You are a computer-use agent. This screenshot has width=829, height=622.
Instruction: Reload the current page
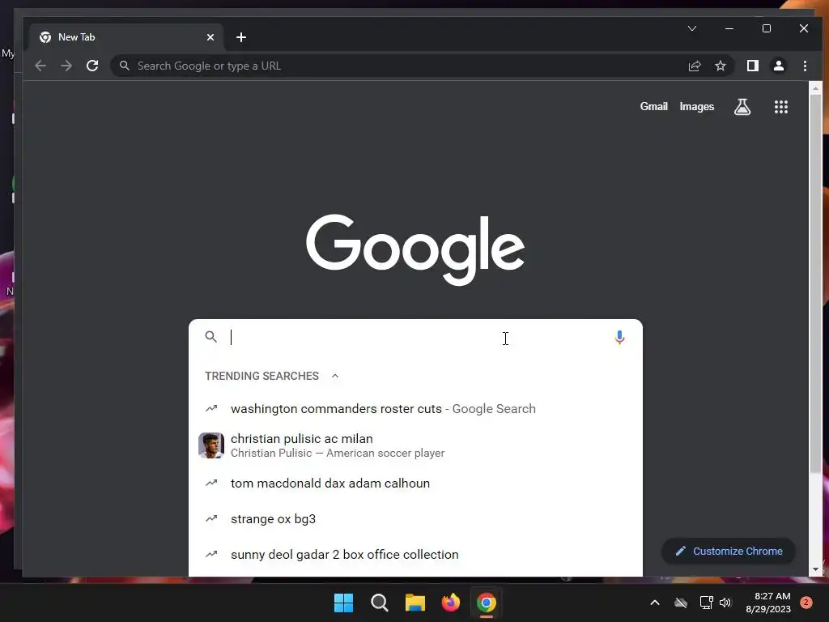(x=92, y=66)
